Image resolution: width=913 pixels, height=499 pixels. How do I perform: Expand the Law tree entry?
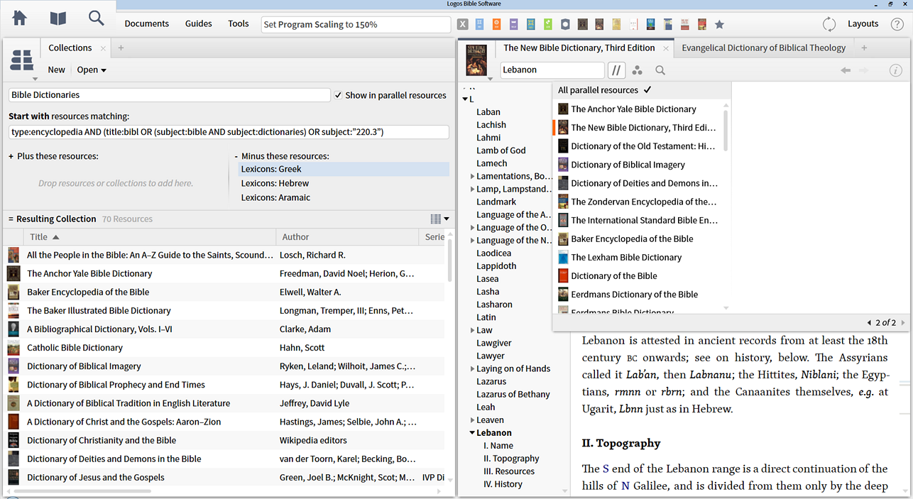point(473,330)
